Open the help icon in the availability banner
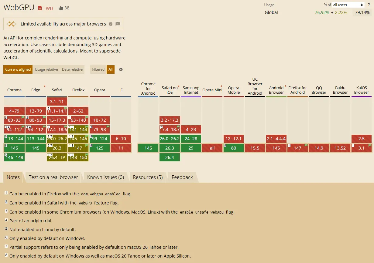 tap(111, 24)
